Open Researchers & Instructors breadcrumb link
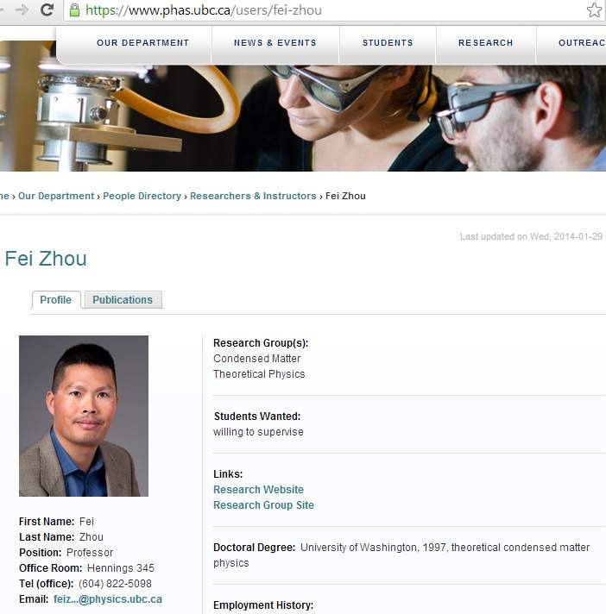Screen dimensions: 606x614 (253, 196)
